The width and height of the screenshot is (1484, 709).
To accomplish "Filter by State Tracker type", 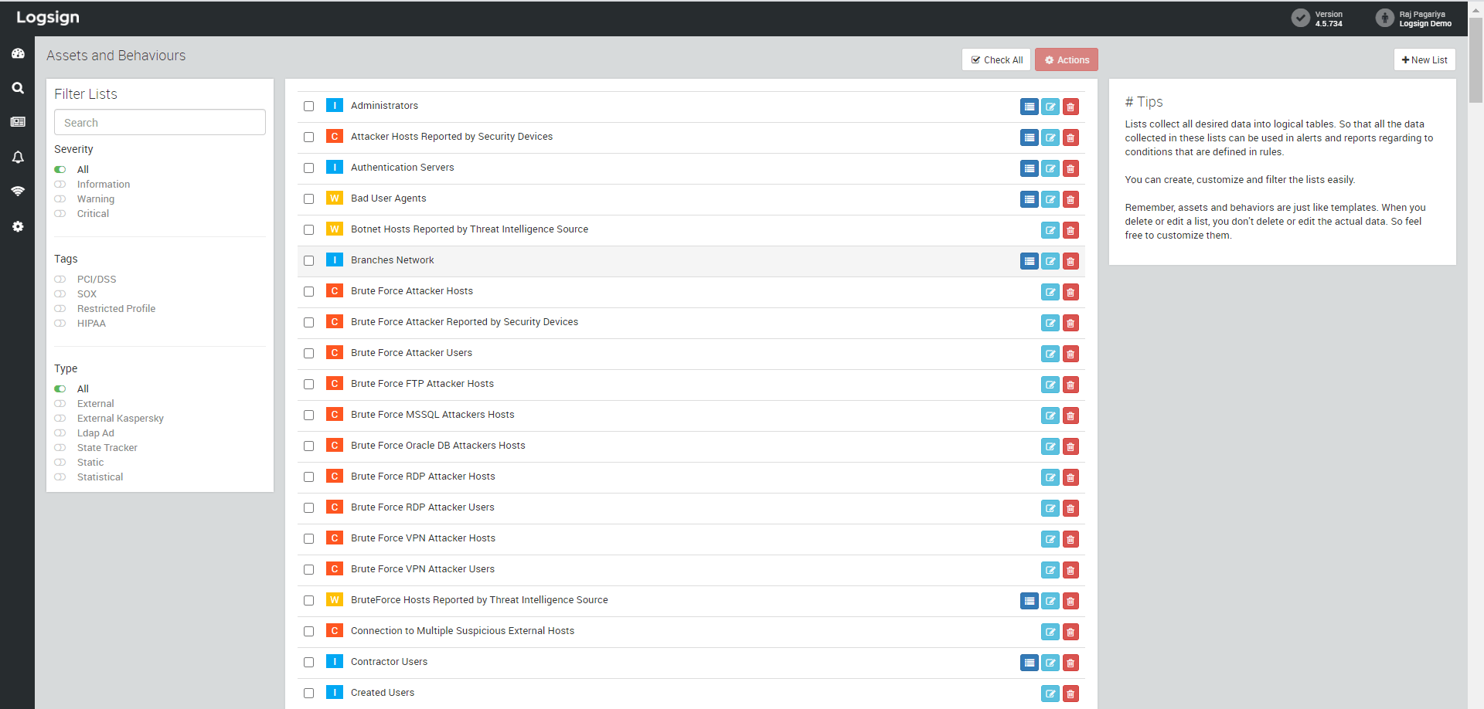I will (60, 448).
